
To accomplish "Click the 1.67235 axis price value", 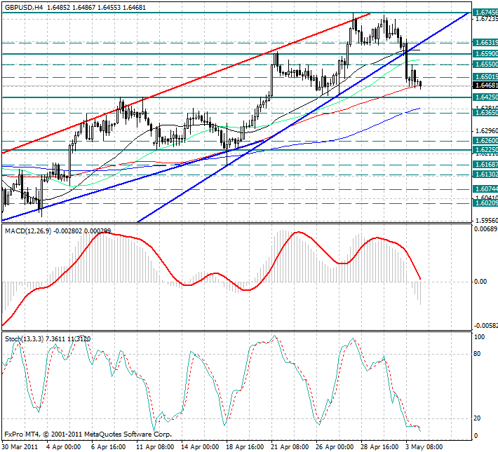I will click(487, 19).
